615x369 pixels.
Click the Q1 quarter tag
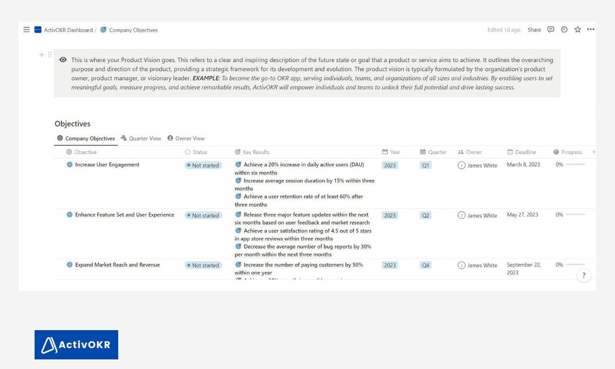point(426,165)
